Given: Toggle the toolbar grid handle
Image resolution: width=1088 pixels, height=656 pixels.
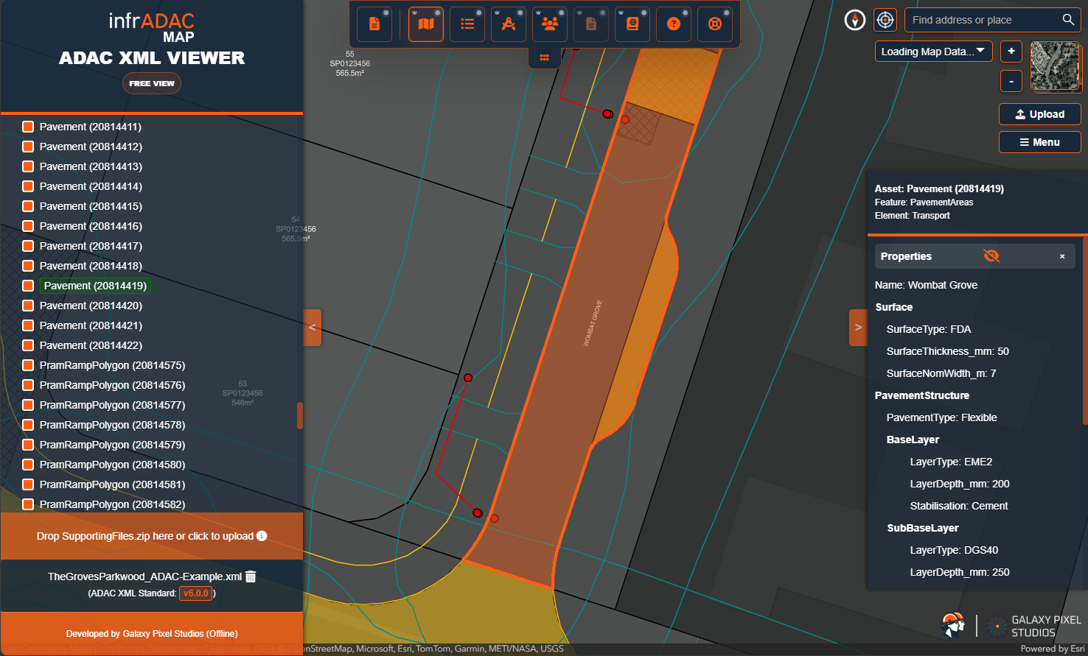Looking at the screenshot, I should [x=545, y=57].
